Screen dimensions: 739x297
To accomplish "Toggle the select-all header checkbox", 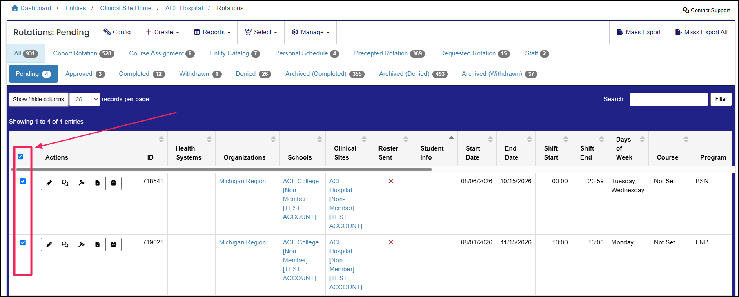I will click(x=20, y=157).
